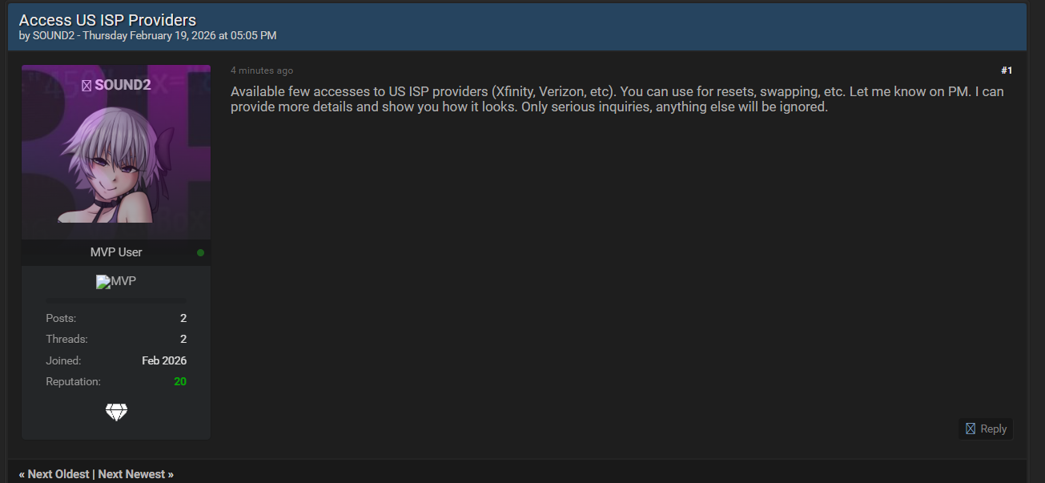Open SOUND2's profile from the thread header
This screenshot has width=1045, height=483.
click(x=54, y=35)
